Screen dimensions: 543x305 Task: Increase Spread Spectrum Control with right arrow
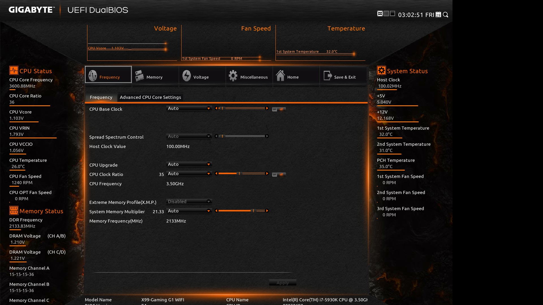pyautogui.click(x=267, y=136)
